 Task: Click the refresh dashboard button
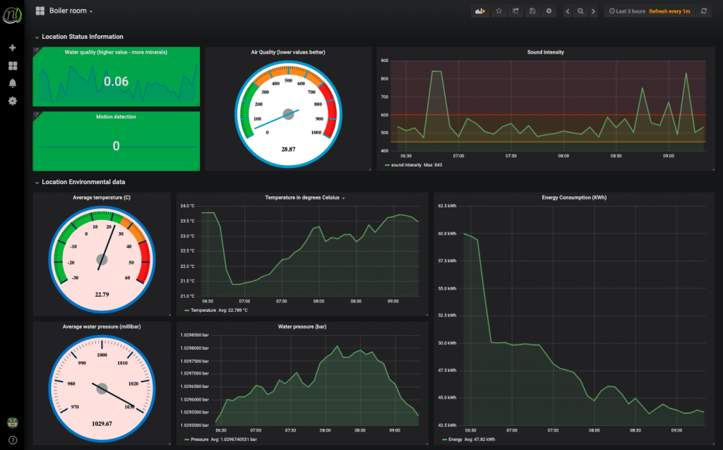click(704, 11)
